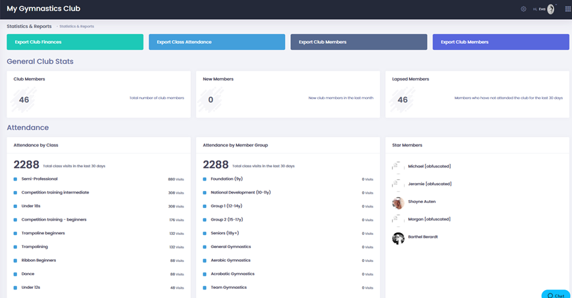Click the Lapsed Members stat icon
The image size is (572, 298).
pyautogui.click(x=402, y=100)
